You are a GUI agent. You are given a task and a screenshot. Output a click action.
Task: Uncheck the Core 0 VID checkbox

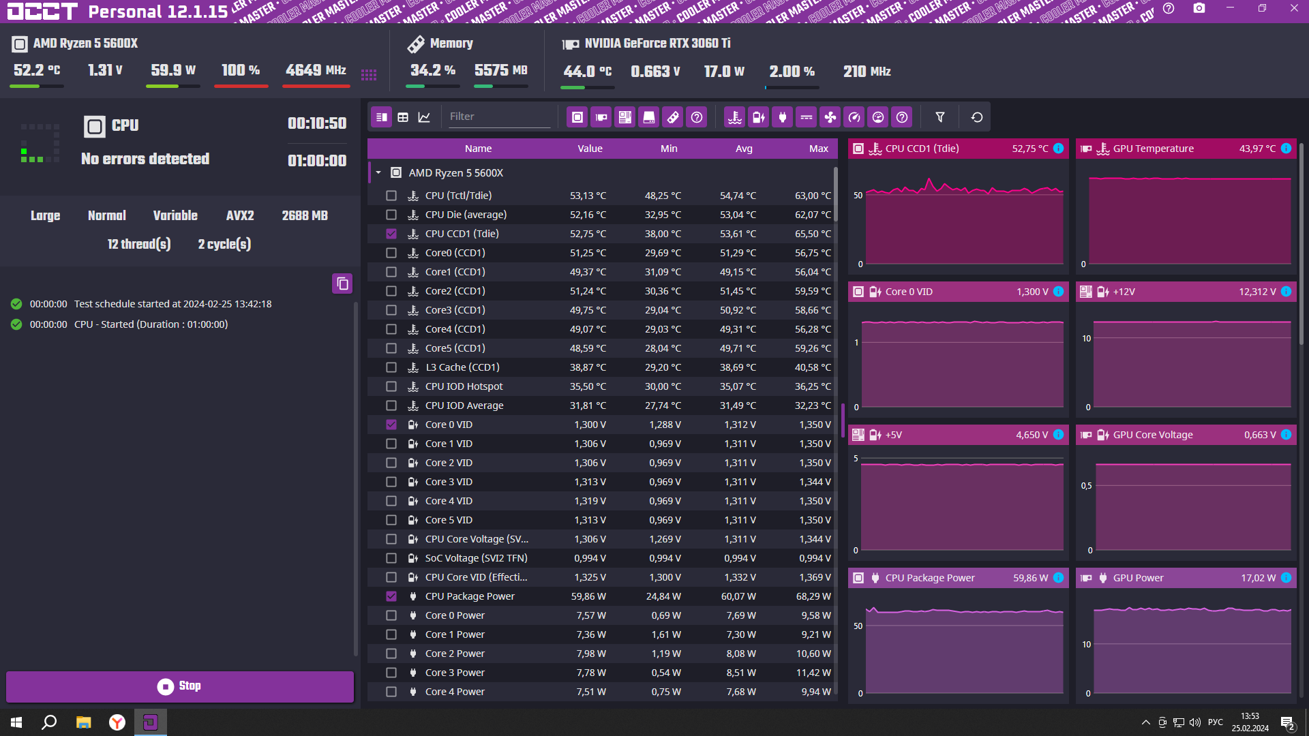click(391, 425)
